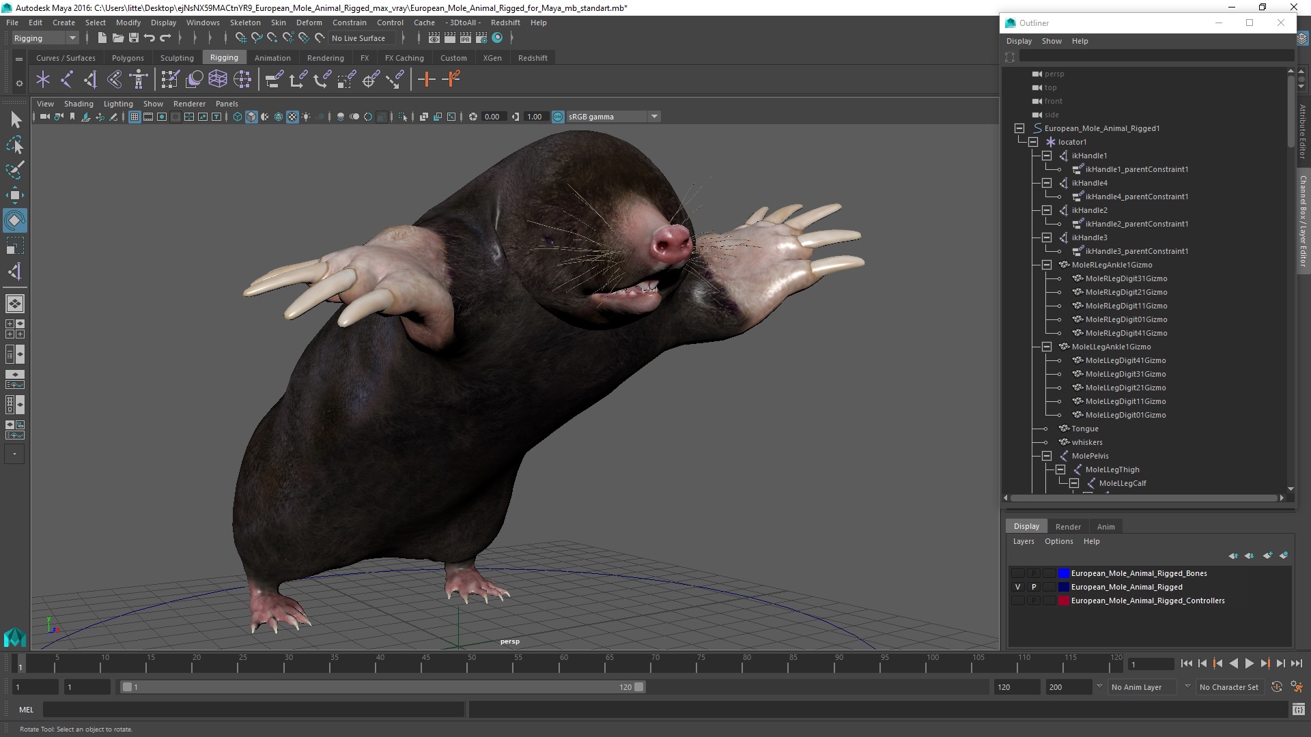Click the Cluster deformer shelf icon

[x=242, y=80]
